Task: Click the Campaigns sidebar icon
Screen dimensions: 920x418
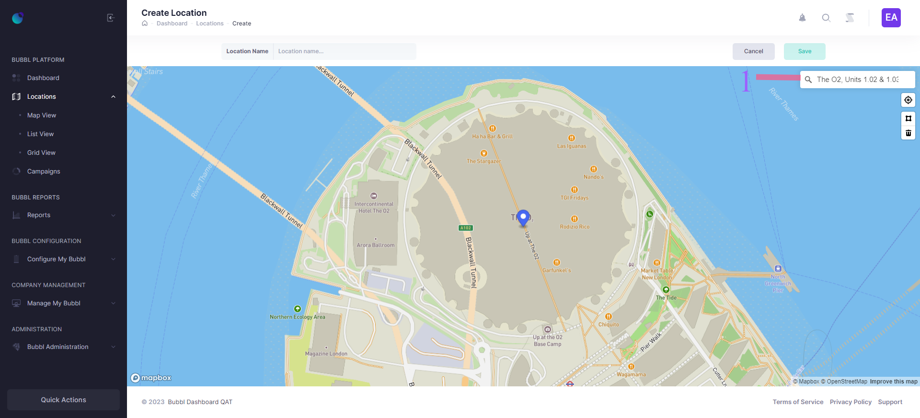Action: [16, 171]
